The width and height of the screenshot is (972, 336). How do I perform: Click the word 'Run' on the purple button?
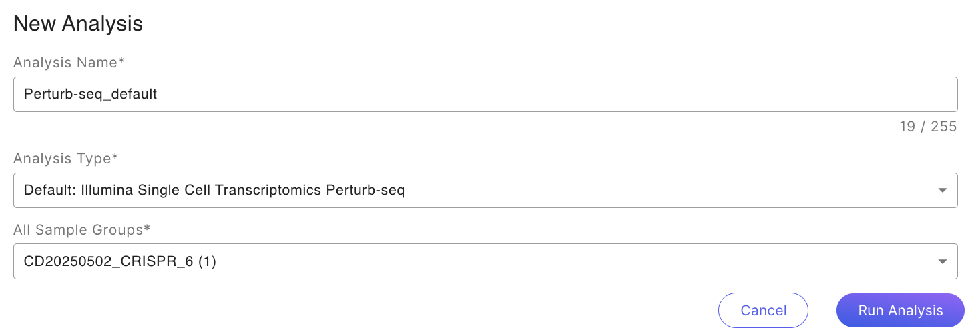pyautogui.click(x=870, y=311)
